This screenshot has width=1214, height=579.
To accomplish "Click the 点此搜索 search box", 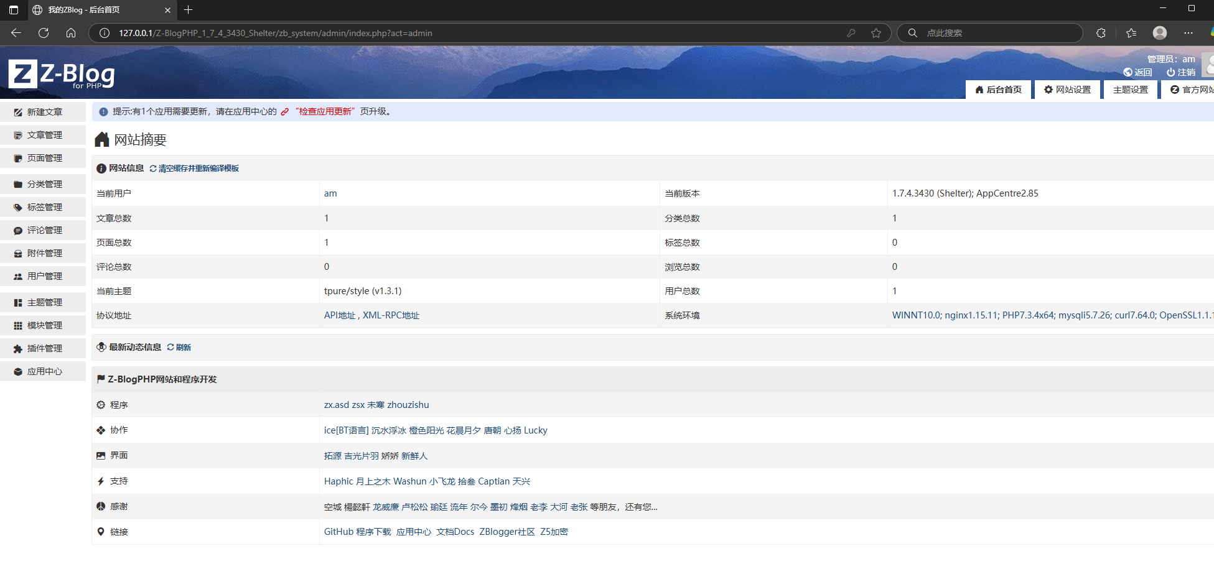I will pos(989,33).
